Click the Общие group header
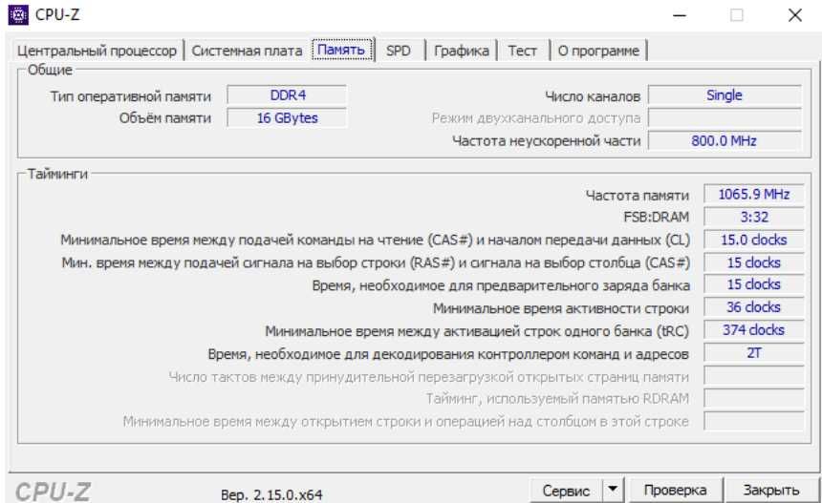The height and width of the screenshot is (503, 822). (50, 70)
